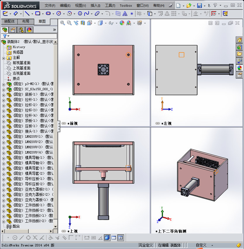Open Display Style dropdown arrow
The width and height of the screenshot is (244, 249).
click(106, 23)
